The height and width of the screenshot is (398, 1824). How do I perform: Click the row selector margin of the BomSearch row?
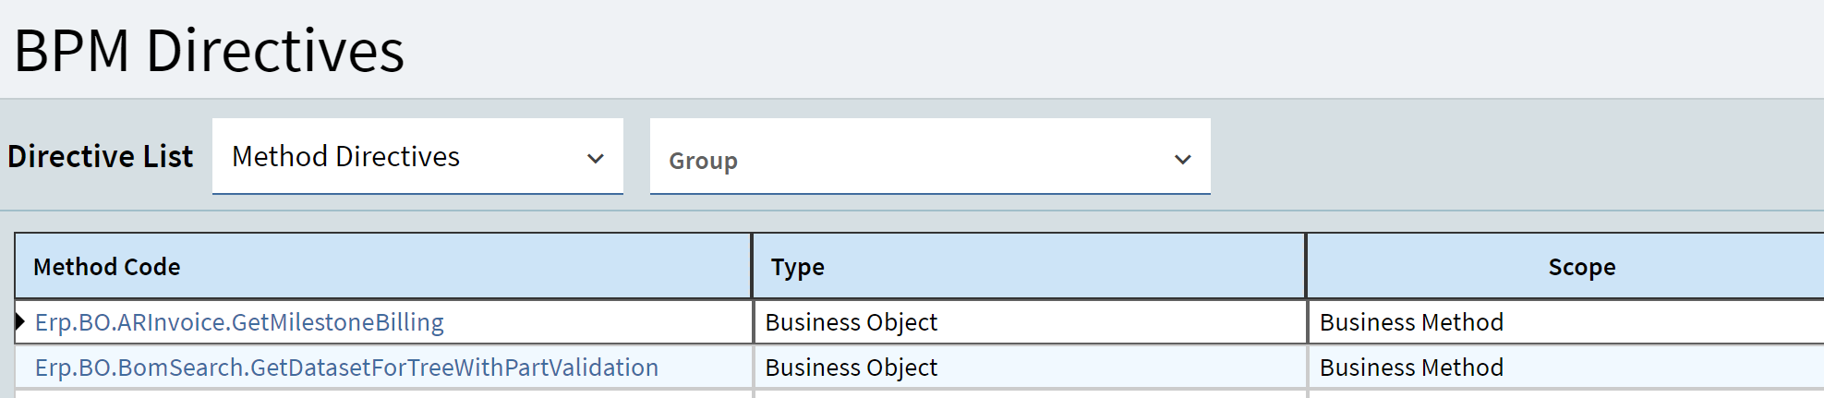click(x=22, y=368)
